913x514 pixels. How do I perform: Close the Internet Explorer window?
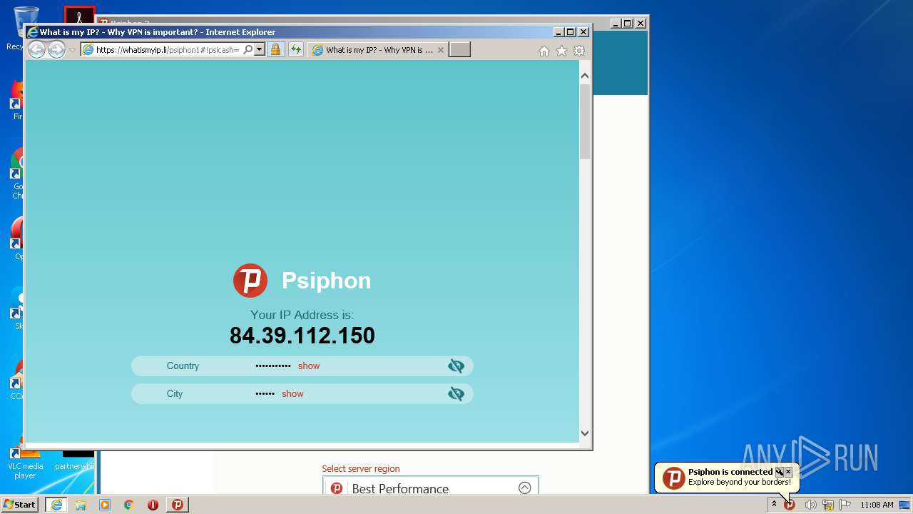pos(583,32)
